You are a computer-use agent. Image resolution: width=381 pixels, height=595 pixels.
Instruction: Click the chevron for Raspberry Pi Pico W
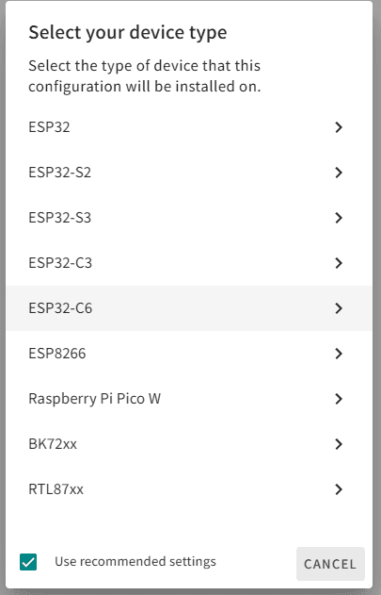(339, 399)
